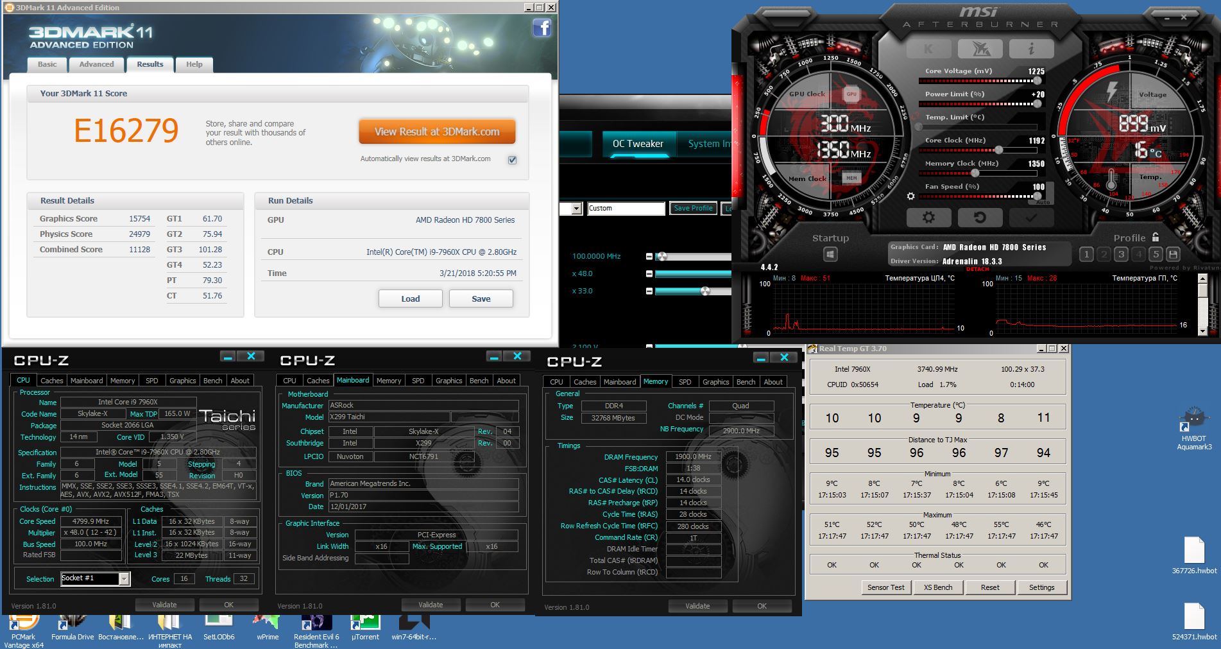
Task: Click Validate in the Mainboard CPU-Z window
Action: (x=431, y=605)
